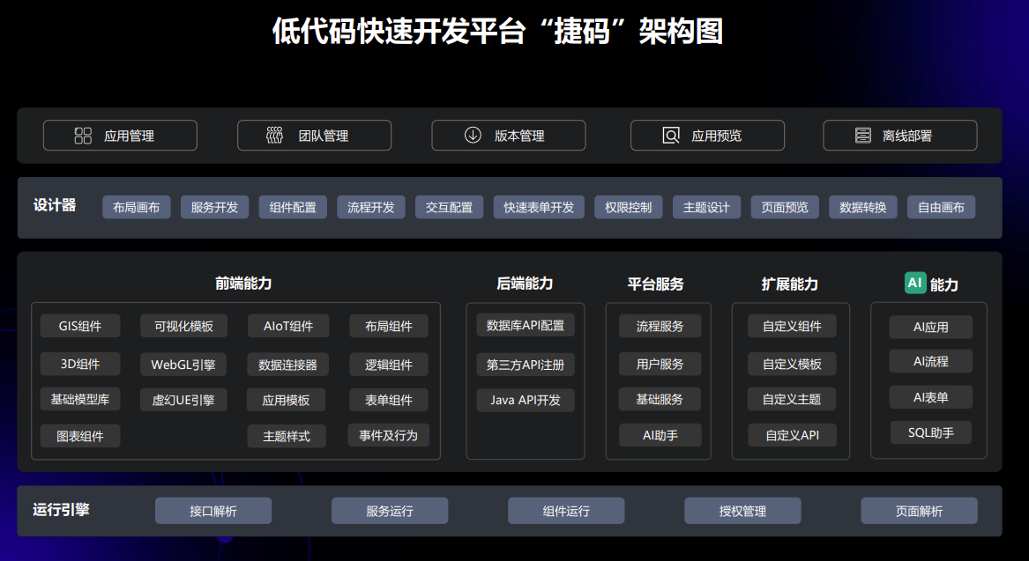Screen dimensions: 1029x561
Task: Choose the 主题设计 tag
Action: tap(706, 207)
